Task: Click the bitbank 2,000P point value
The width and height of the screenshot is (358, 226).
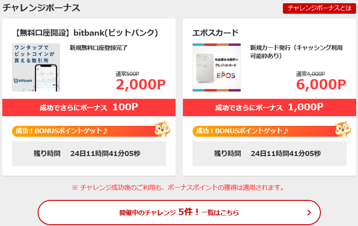Action: [x=141, y=85]
